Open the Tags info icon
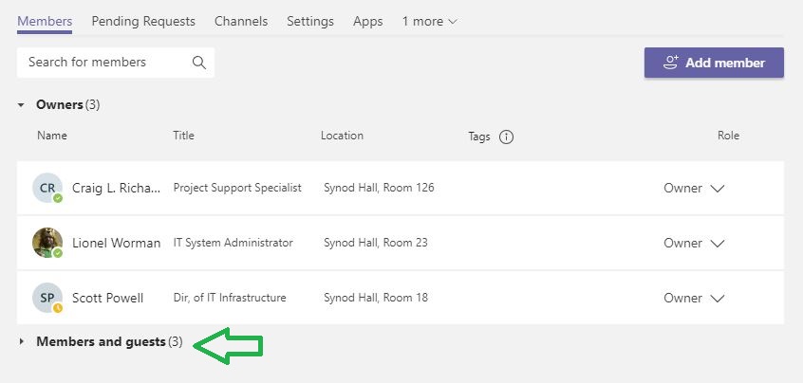Screen dimensions: 803x383 (506, 137)
